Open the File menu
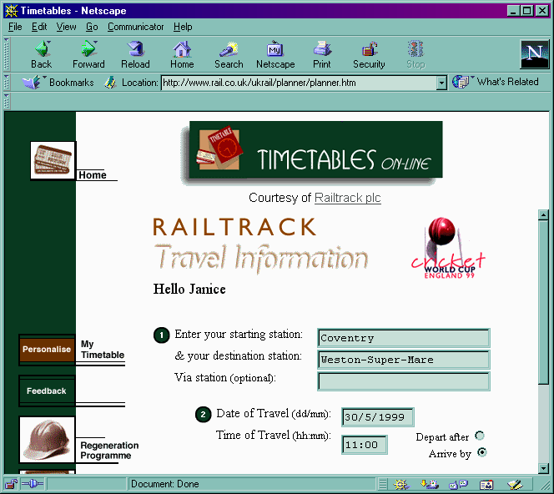This screenshot has width=554, height=494. click(x=15, y=27)
